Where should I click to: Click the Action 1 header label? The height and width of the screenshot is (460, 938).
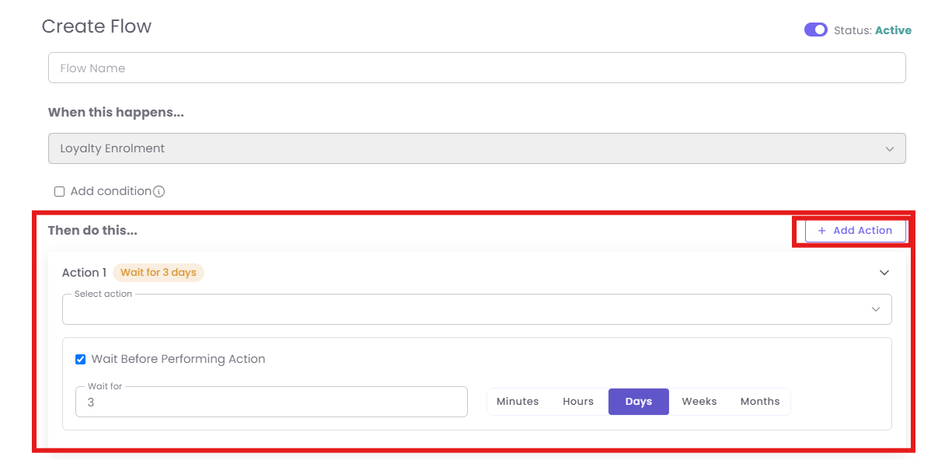pos(84,273)
